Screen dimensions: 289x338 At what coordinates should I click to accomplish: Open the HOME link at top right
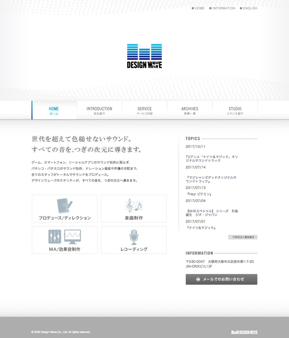pos(200,8)
